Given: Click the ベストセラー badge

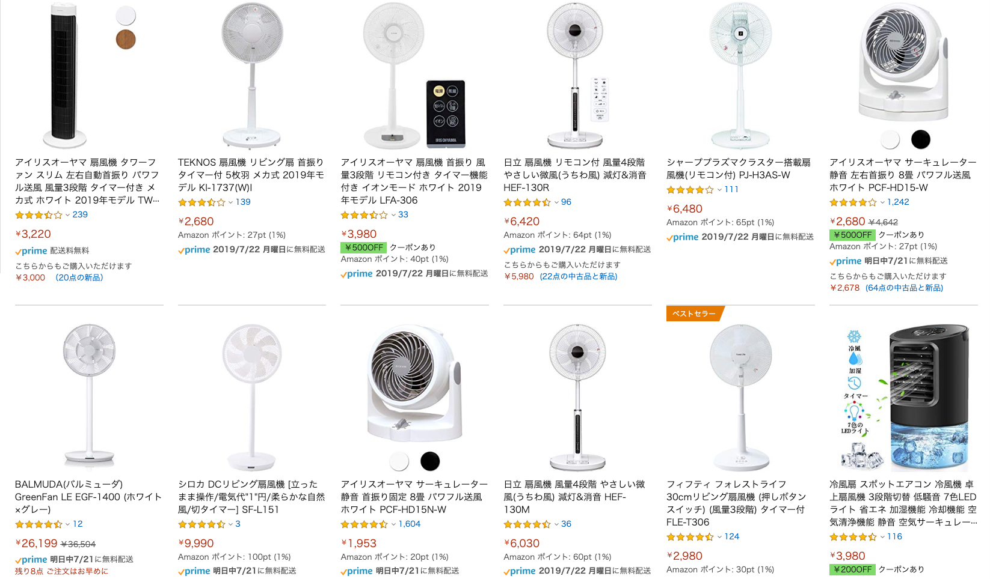Looking at the screenshot, I should pyautogui.click(x=694, y=314).
